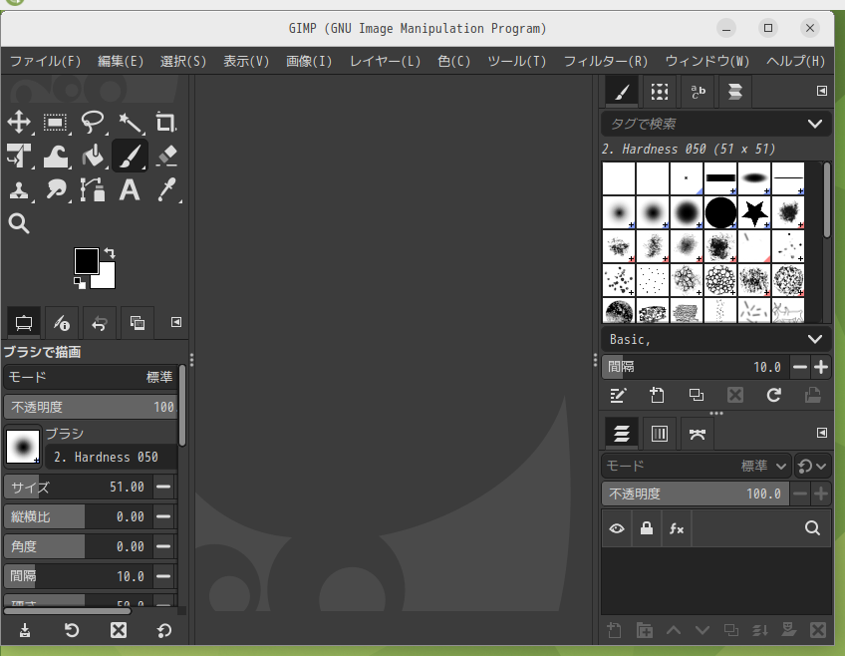Screen dimensions: 845x656
Task: Select the Zoom magnifier tool
Action: coord(19,222)
